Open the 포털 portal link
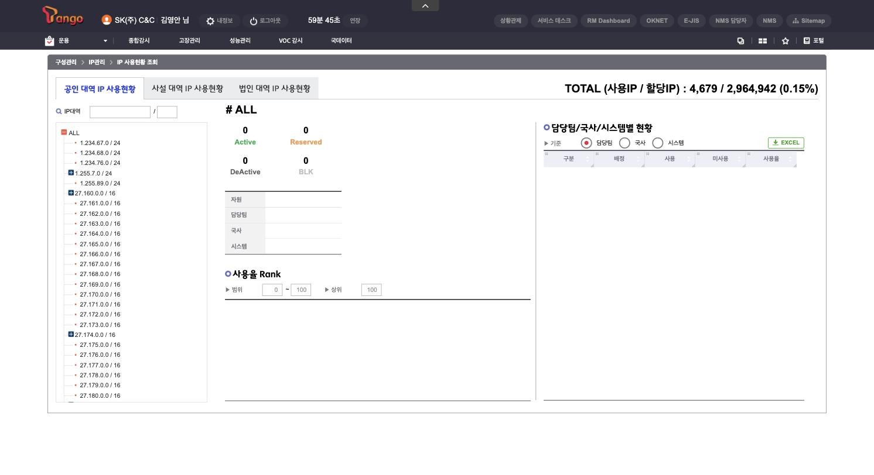The width and height of the screenshot is (874, 475). (x=814, y=41)
